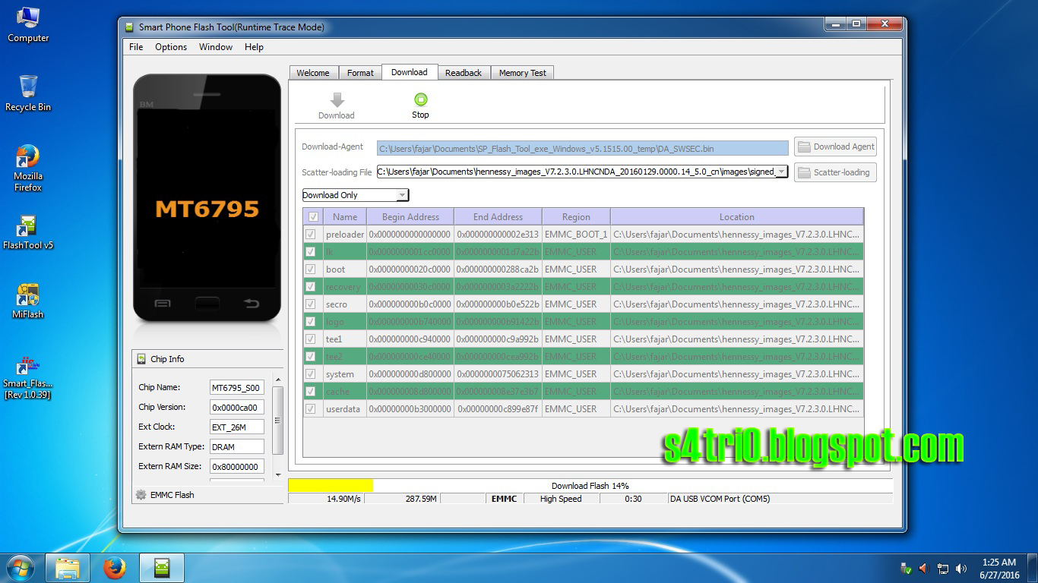Expand the Scatter-loading File path dropdown

click(782, 172)
